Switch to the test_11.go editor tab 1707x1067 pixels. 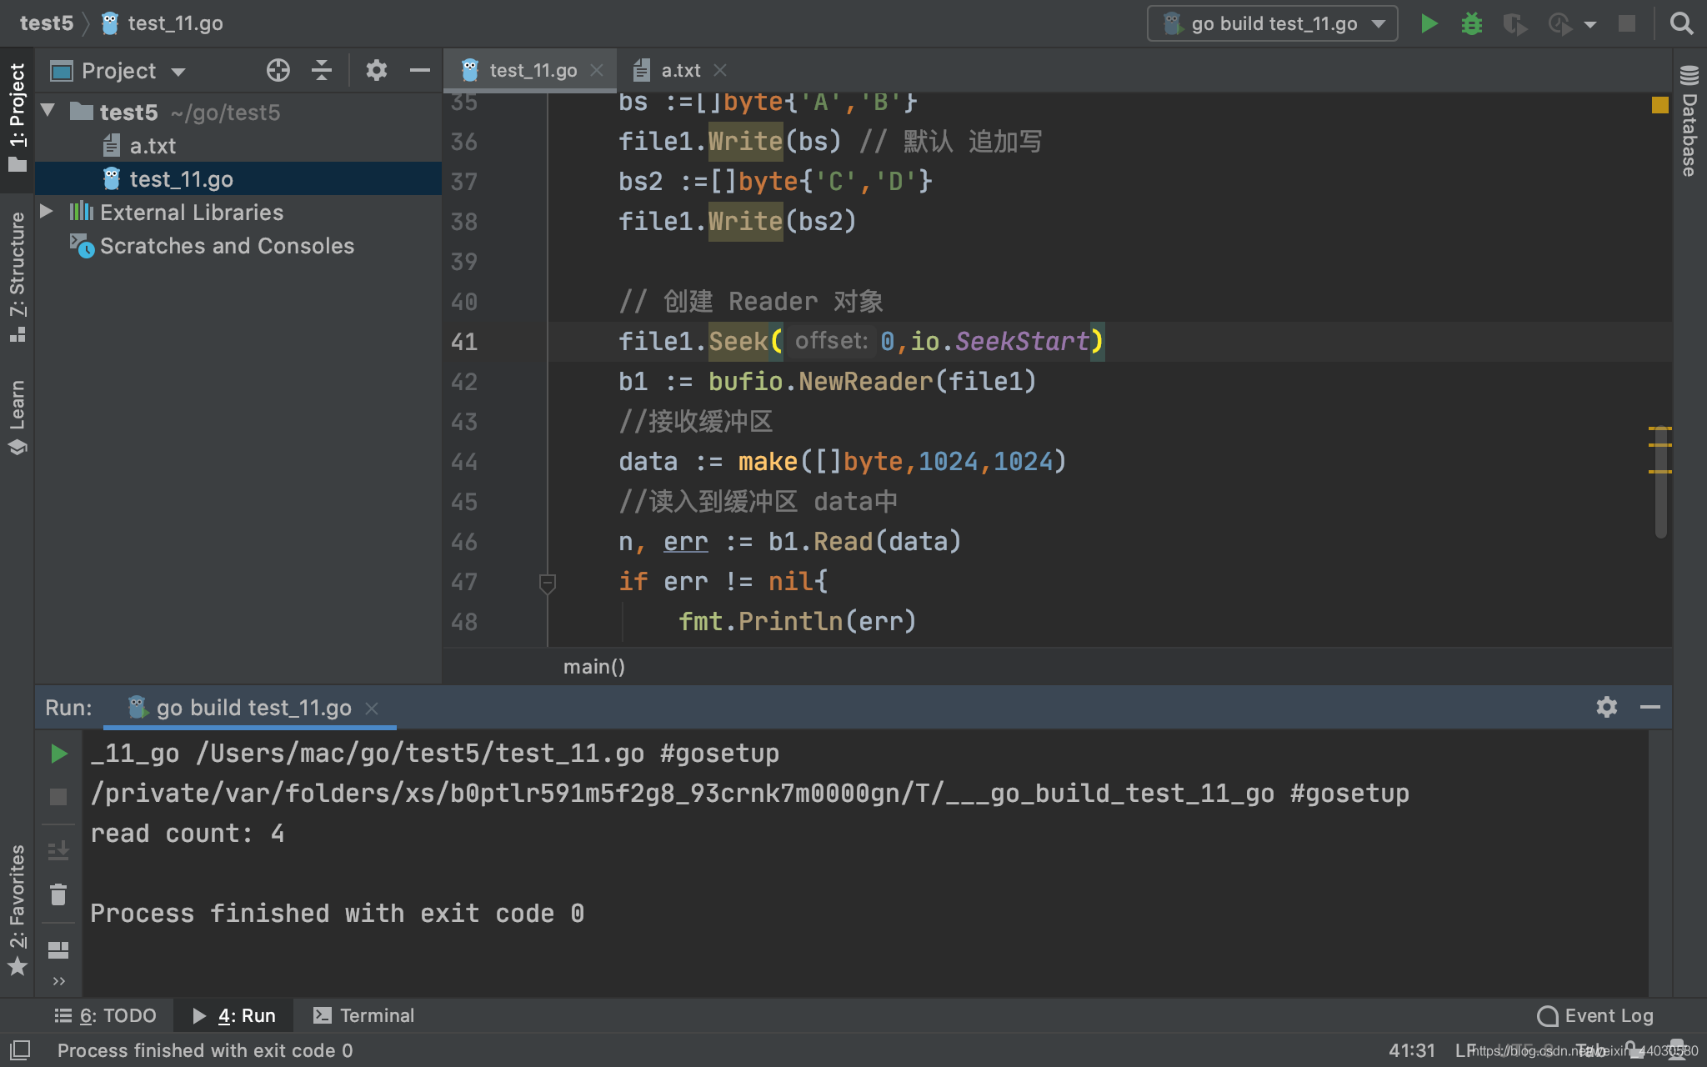(x=532, y=71)
